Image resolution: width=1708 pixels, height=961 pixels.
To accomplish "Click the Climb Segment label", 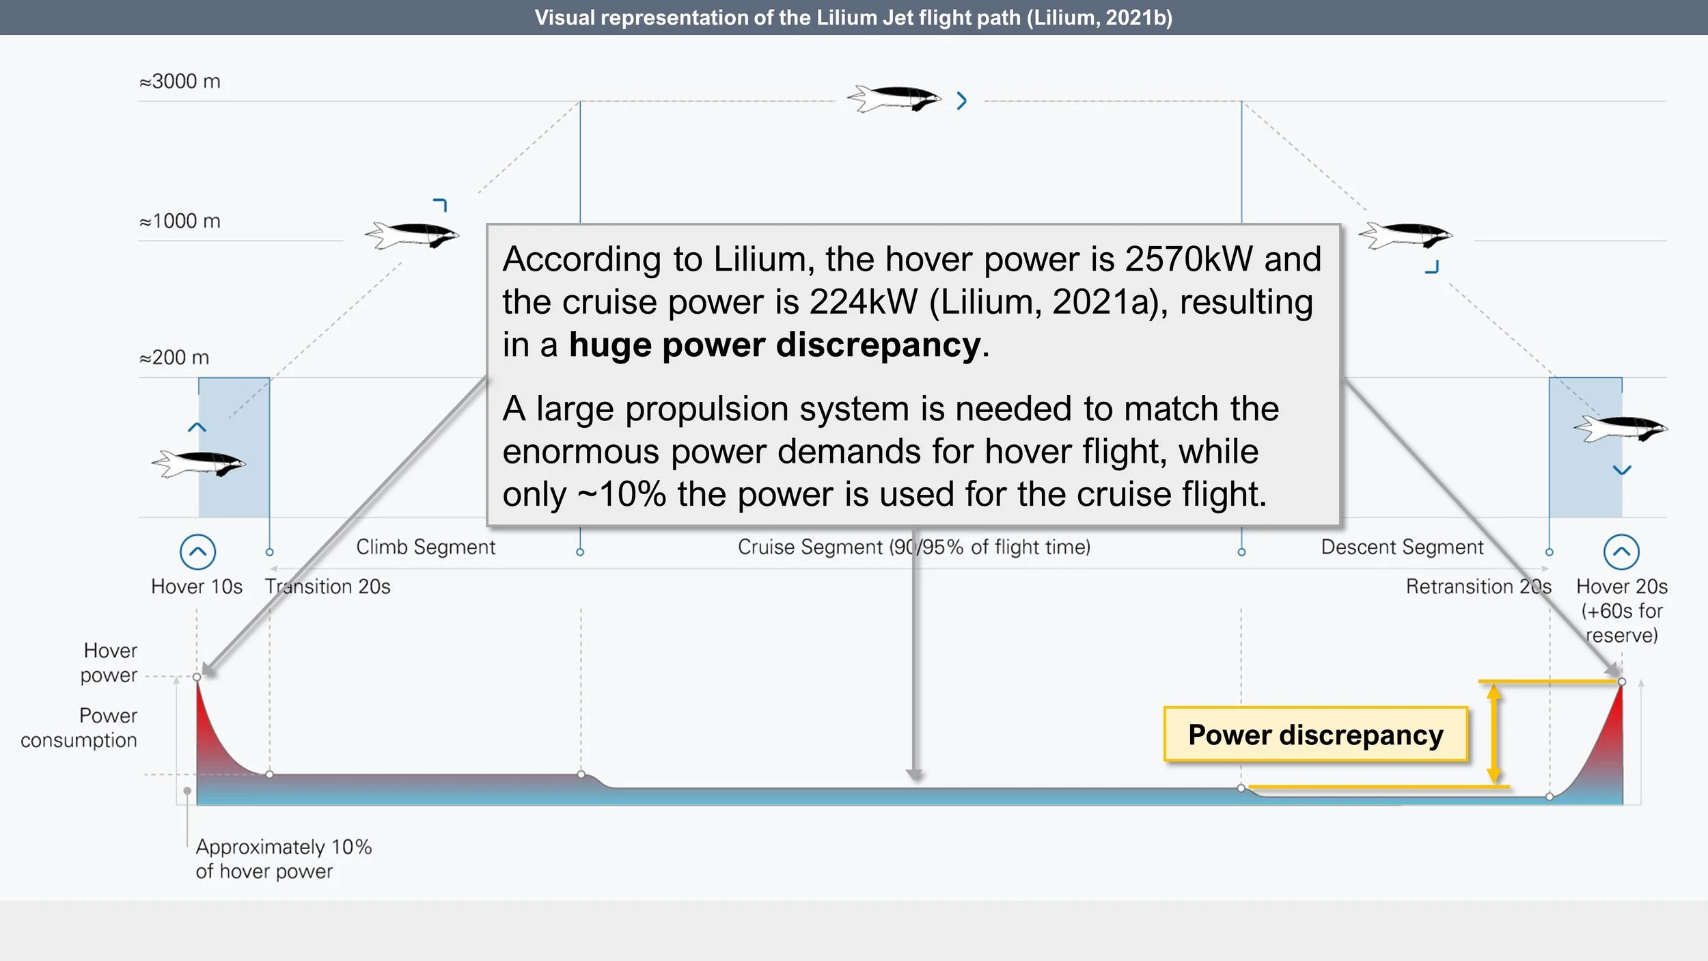I will tap(426, 547).
